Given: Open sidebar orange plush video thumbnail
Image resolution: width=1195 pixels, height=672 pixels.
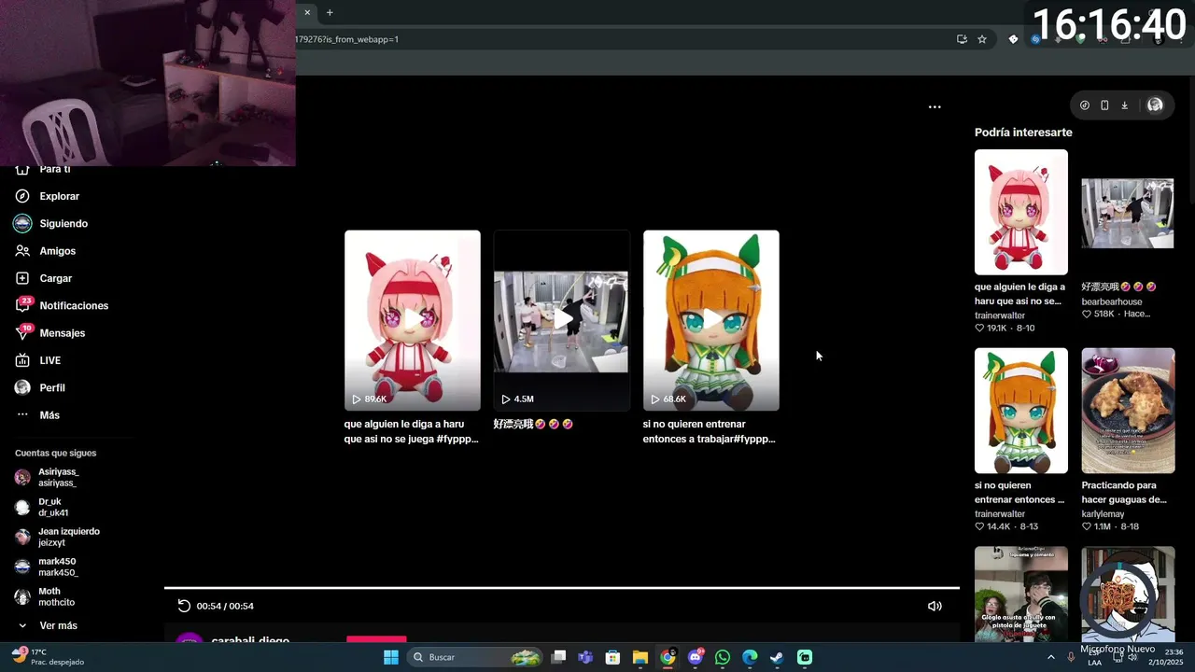Looking at the screenshot, I should pos(1021,411).
